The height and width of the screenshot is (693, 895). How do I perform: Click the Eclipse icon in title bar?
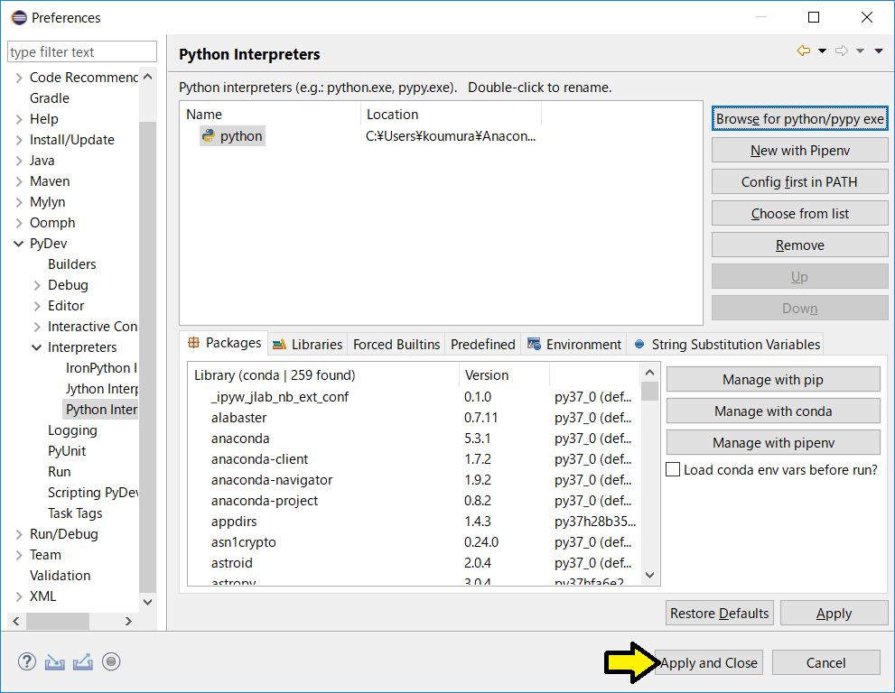pos(19,18)
